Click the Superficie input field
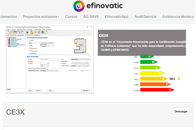Viewport: 196px width, 130px height. (x=44, y=63)
